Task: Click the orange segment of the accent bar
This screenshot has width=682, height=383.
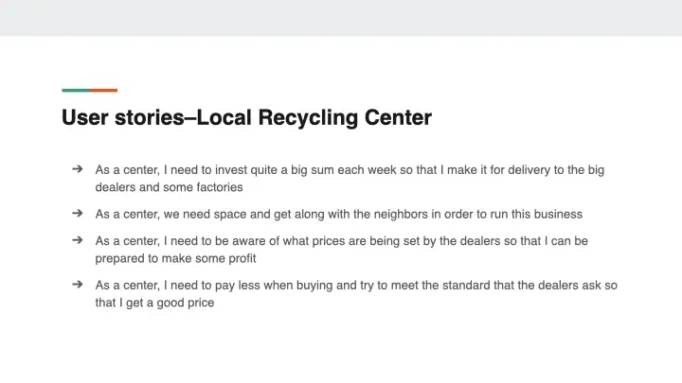Action: (104, 91)
